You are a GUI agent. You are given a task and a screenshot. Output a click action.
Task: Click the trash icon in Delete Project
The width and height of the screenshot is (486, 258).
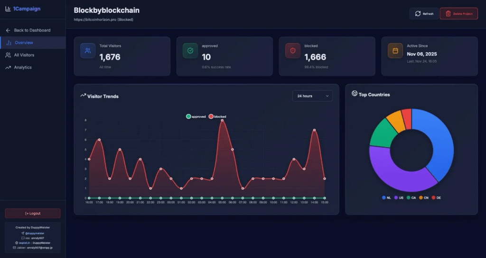448,14
